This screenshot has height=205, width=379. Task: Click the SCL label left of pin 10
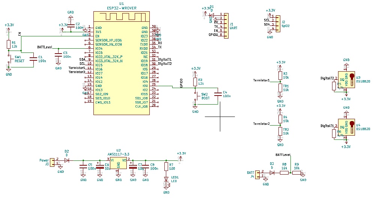(82, 63)
